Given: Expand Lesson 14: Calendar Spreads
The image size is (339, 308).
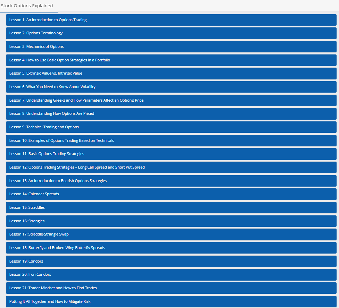Looking at the screenshot, I should point(171,194).
